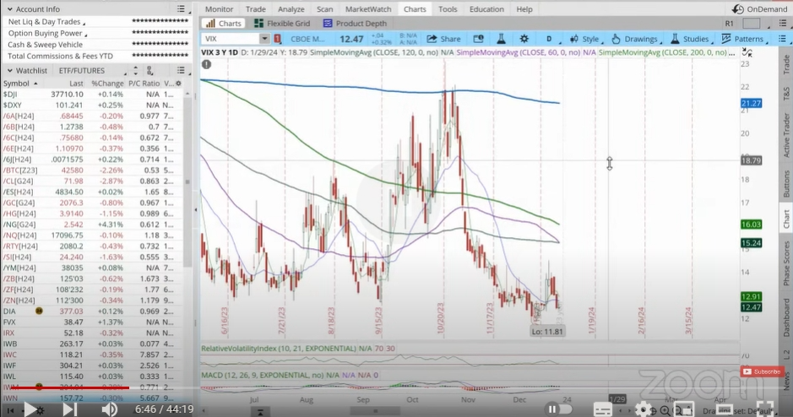
Task: Select the Charts subtab with bar icon
Action: coord(224,24)
